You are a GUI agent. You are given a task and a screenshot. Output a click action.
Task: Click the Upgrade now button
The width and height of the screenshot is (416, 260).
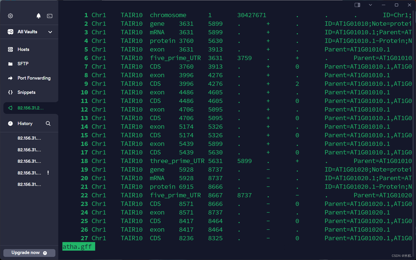pyautogui.click(x=29, y=253)
